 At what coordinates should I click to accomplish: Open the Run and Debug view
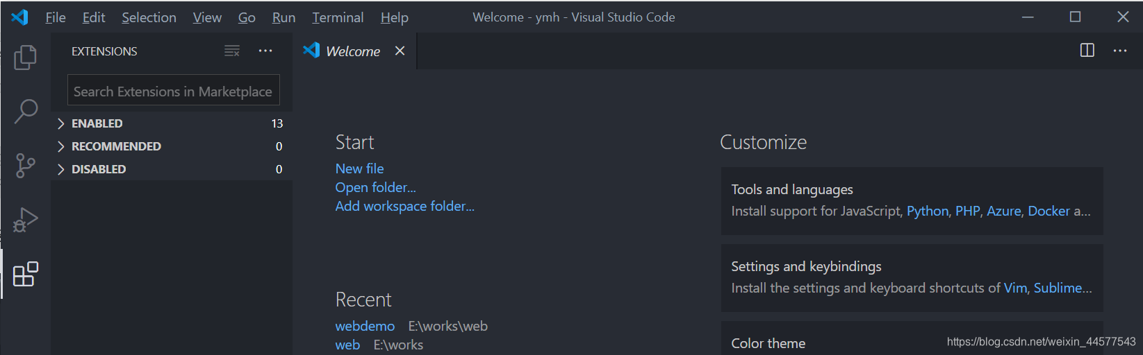(x=25, y=220)
